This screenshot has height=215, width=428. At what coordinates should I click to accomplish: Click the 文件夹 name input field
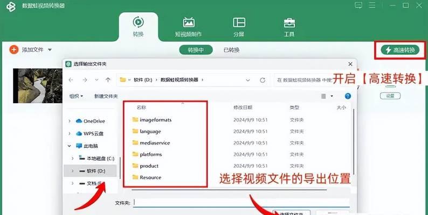tap(241, 203)
